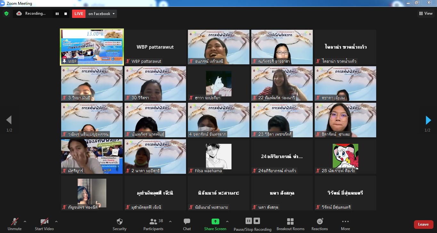Expand video settings arrow next to Start Video
This screenshot has width=437, height=233.
[x=56, y=221]
